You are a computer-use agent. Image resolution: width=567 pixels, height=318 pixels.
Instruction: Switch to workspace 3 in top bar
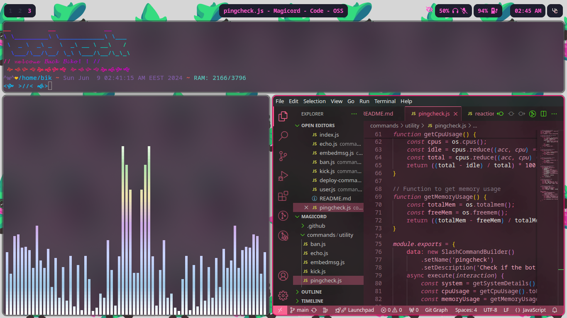pyautogui.click(x=29, y=11)
